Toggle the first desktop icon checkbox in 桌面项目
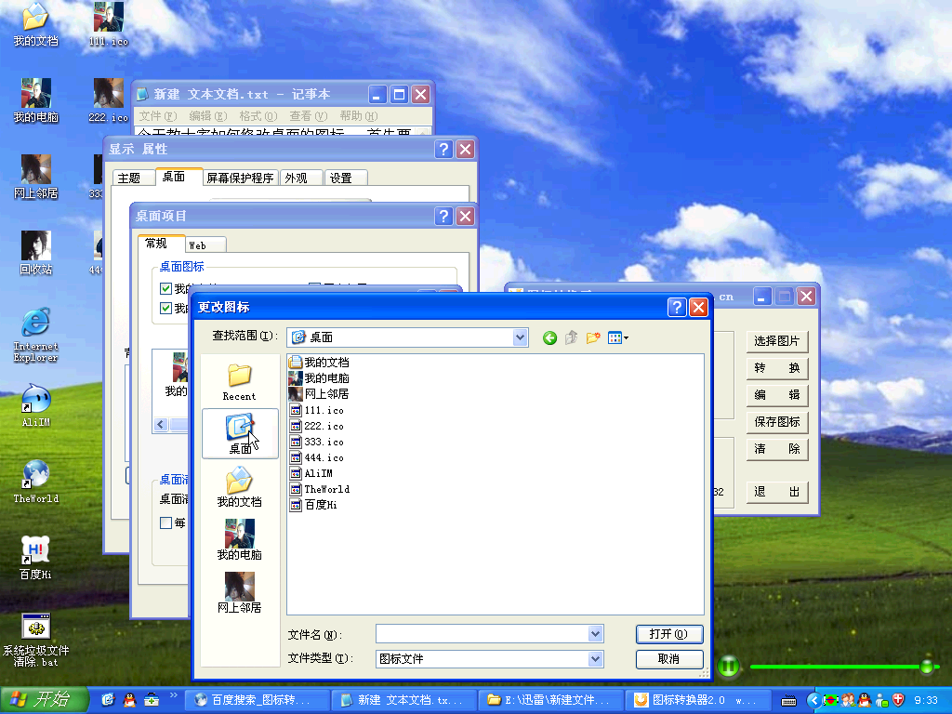Viewport: 952px width, 714px height. (x=165, y=288)
